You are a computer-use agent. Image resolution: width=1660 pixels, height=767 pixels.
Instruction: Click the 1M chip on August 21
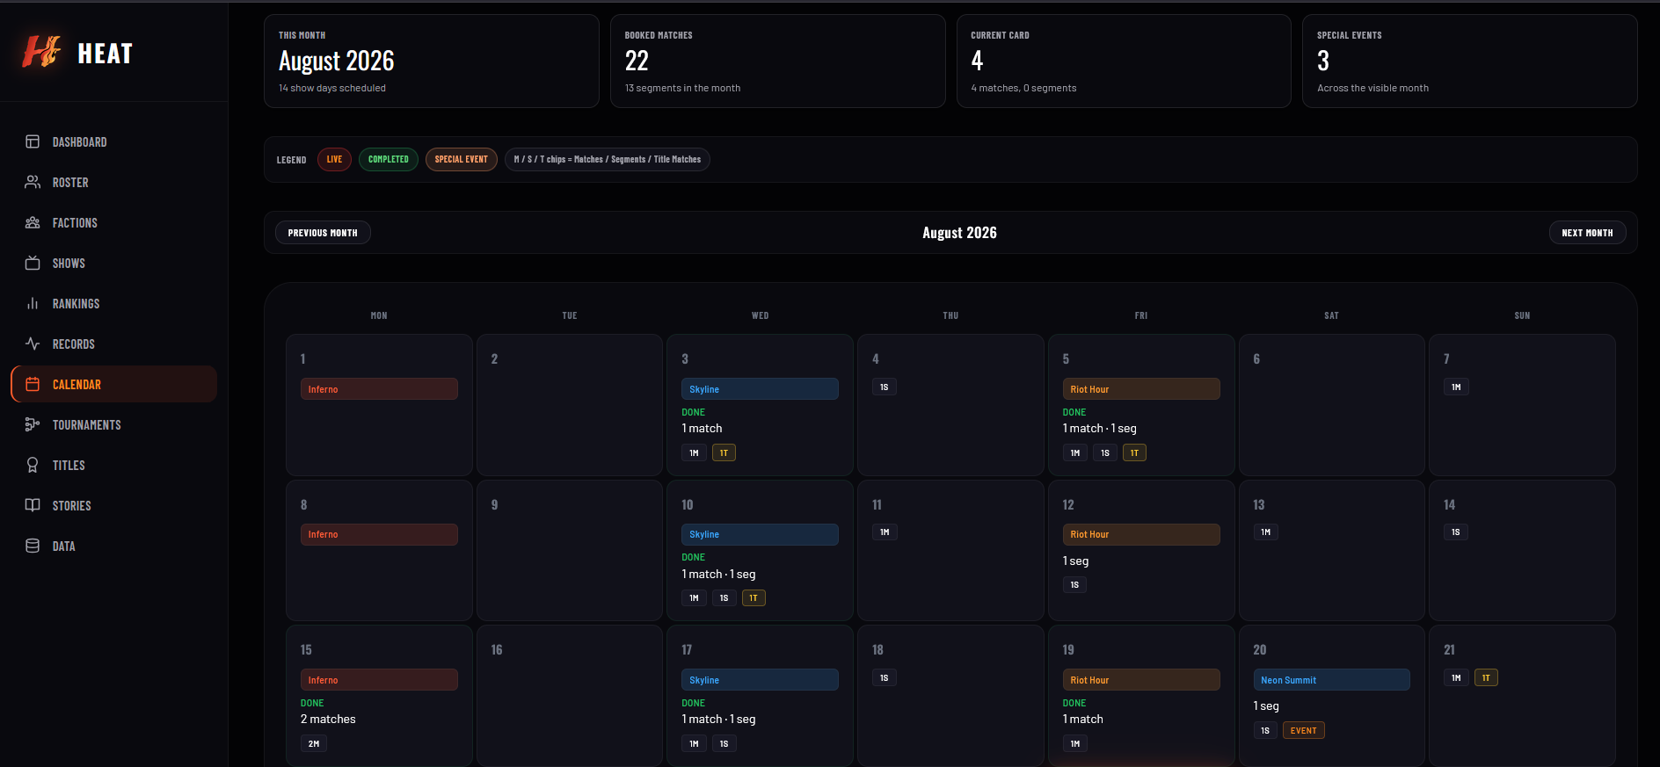[x=1456, y=677]
